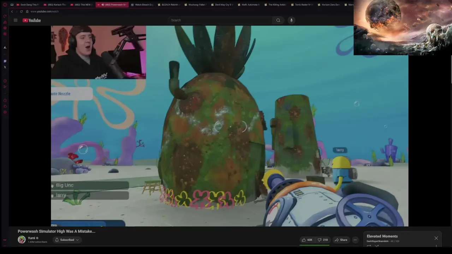Switch to the NieR: Automata tab
The image size is (452, 254).
pos(249,5)
